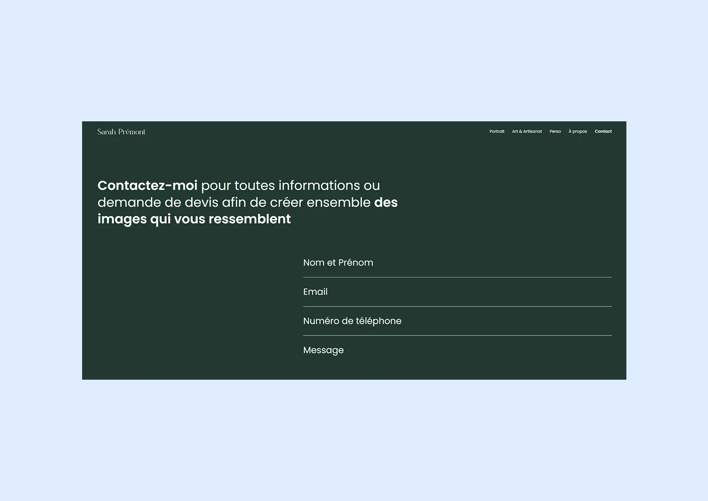
Task: Click the Email field underline
Action: tap(457, 306)
